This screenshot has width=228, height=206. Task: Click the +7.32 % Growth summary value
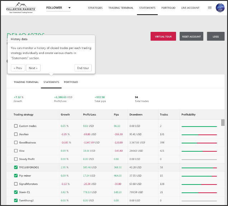tap(19, 97)
